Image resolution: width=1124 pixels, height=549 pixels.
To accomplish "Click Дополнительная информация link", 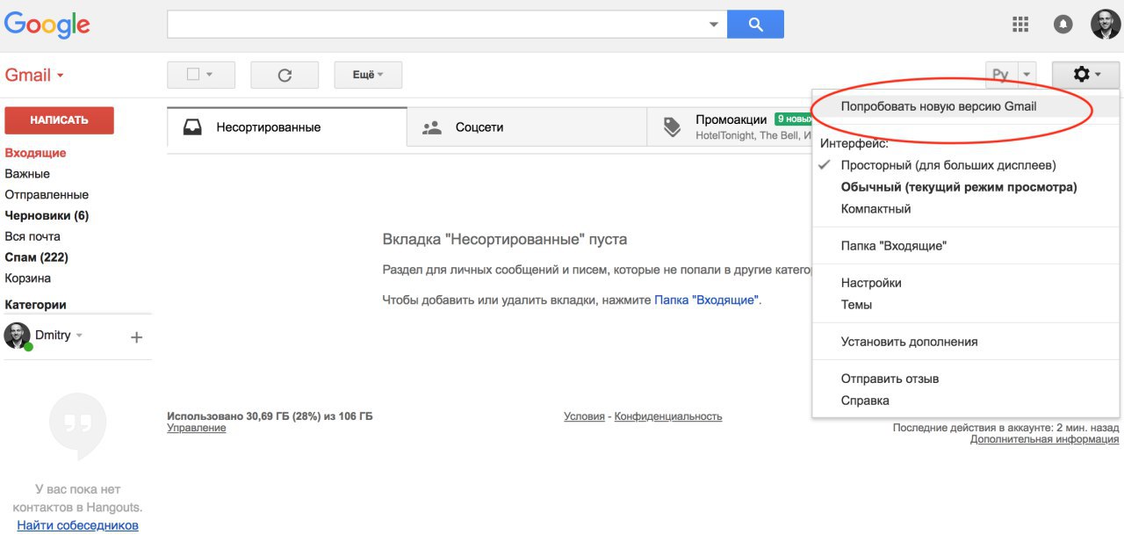I will [x=1044, y=439].
